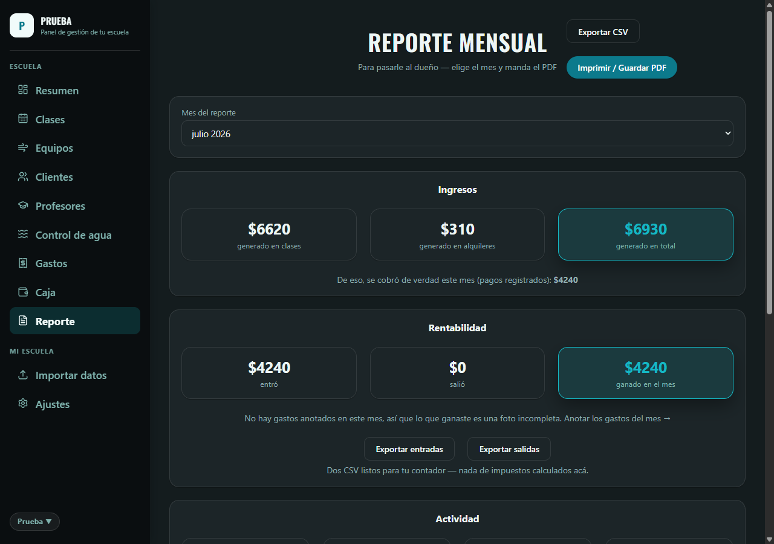Navigate to Clientes
The image size is (774, 544).
click(x=75, y=177)
